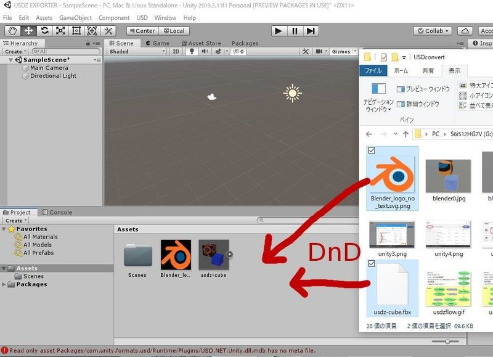
Task: Go up one folder in Explorer
Action: click(x=405, y=134)
